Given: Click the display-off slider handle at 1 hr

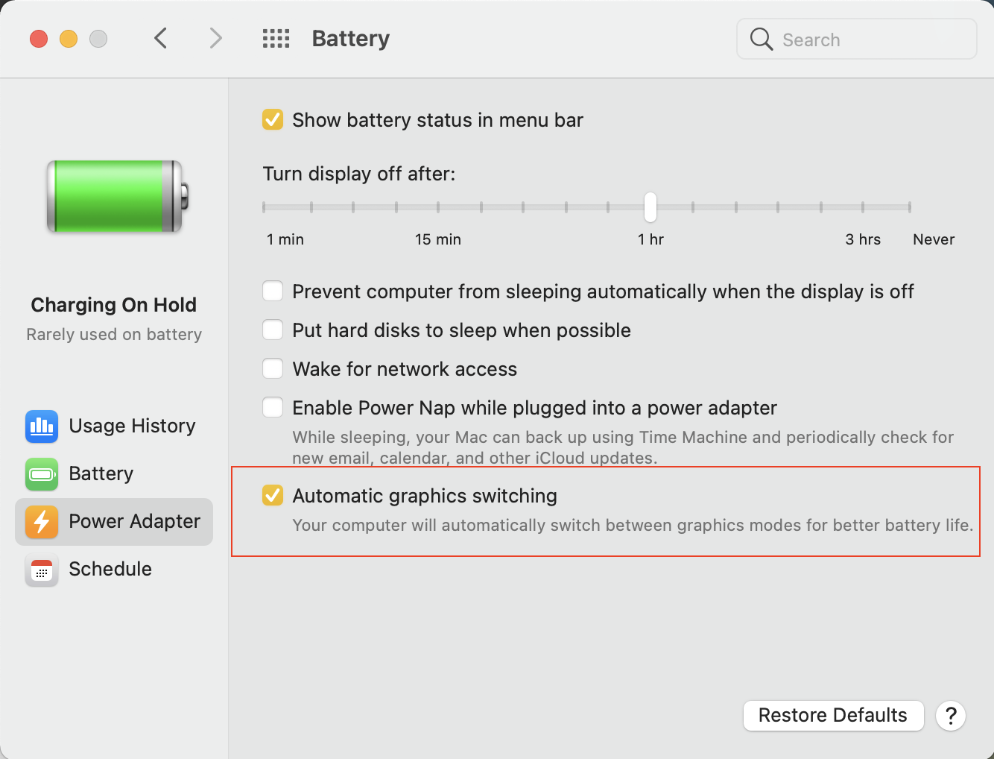Looking at the screenshot, I should [x=650, y=207].
